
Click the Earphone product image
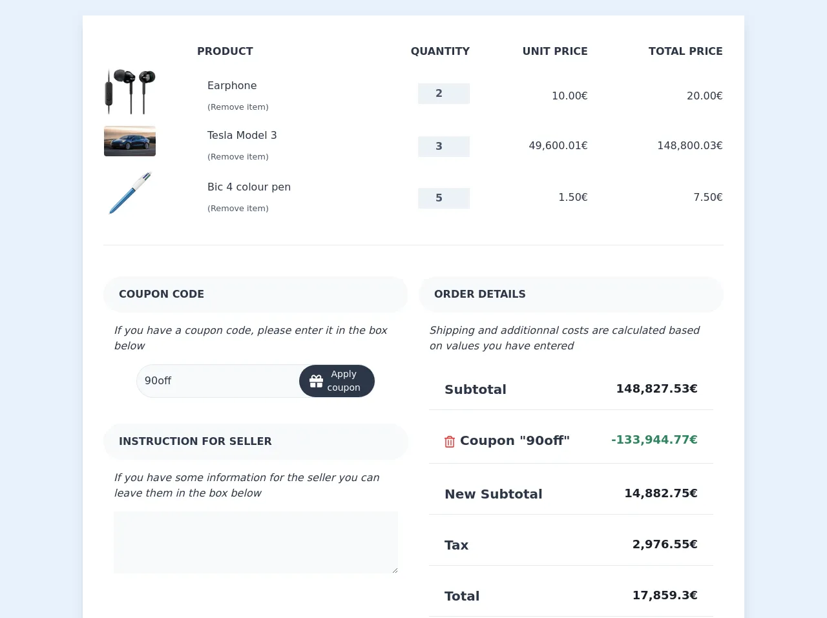coord(130,92)
